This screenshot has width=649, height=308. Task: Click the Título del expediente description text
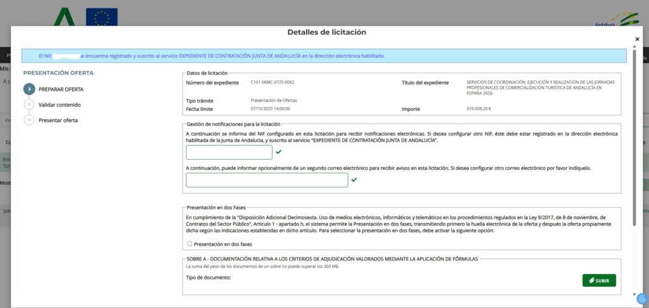tap(541, 87)
